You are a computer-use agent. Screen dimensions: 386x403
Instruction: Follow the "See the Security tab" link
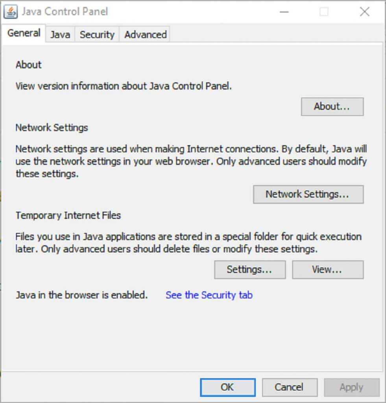209,295
